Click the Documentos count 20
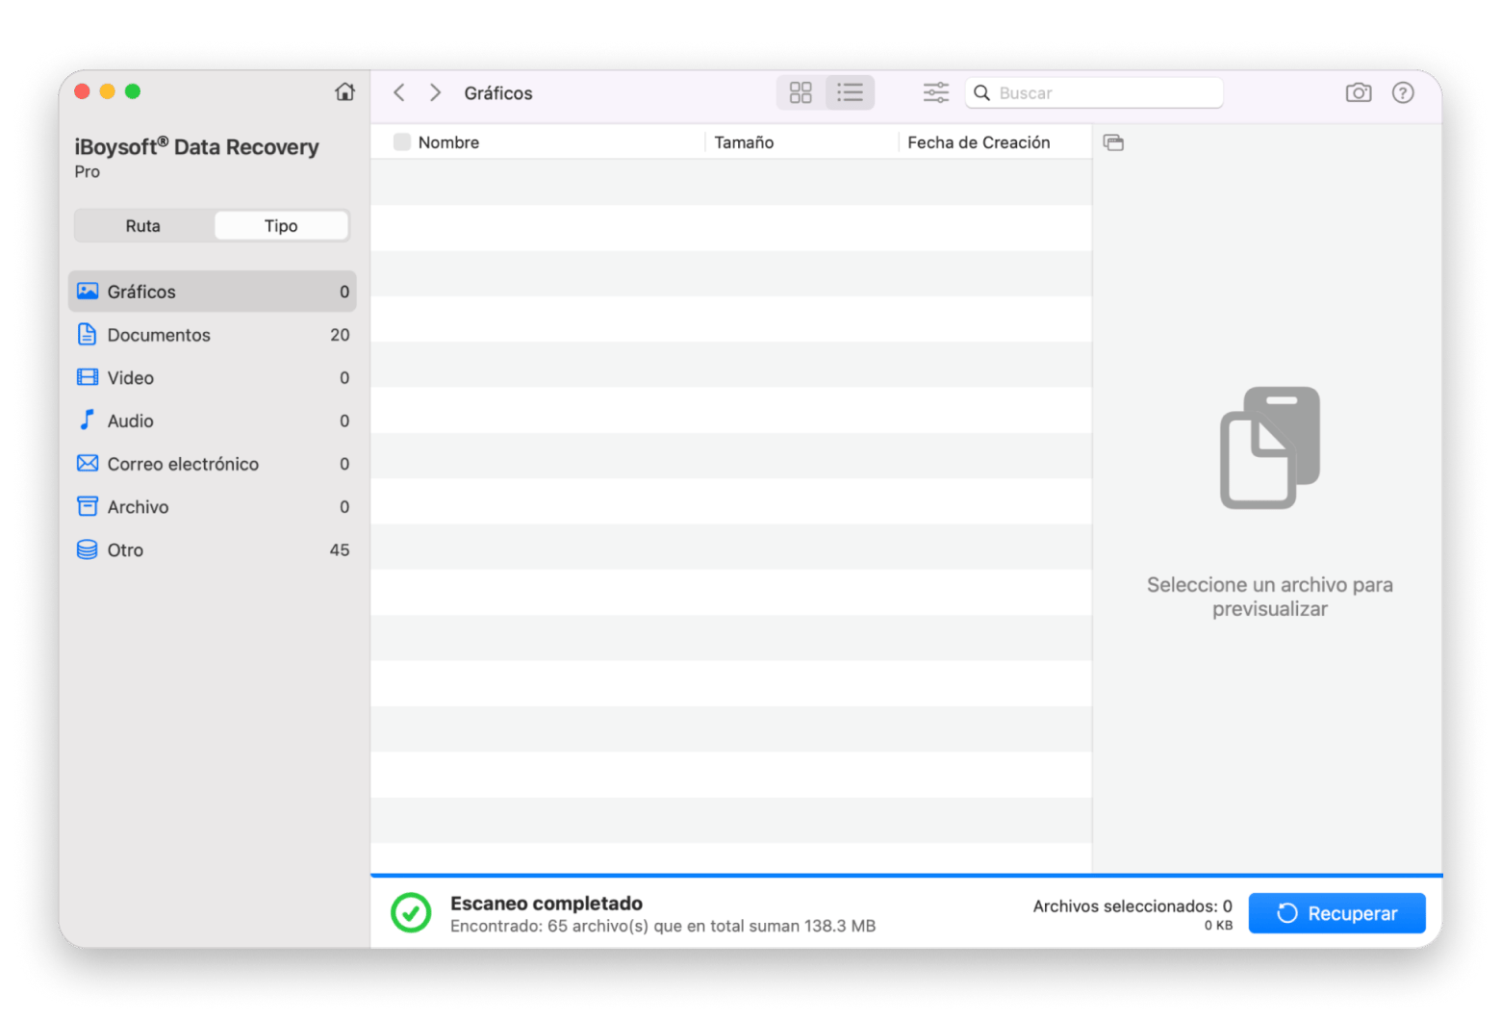This screenshot has height=1020, width=1501. pos(340,335)
